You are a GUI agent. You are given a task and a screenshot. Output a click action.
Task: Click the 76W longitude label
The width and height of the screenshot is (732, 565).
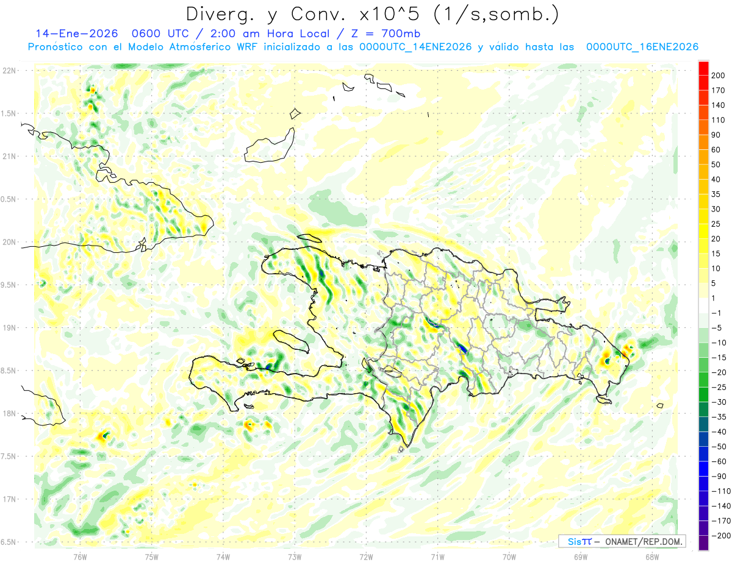(x=80, y=556)
